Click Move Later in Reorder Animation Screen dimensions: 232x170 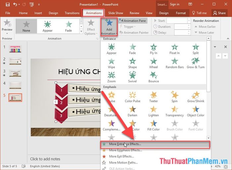click(x=204, y=33)
